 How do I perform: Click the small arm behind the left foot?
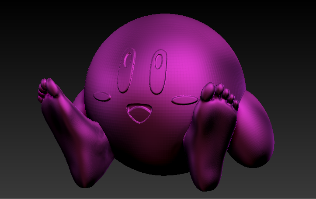pos(80,102)
